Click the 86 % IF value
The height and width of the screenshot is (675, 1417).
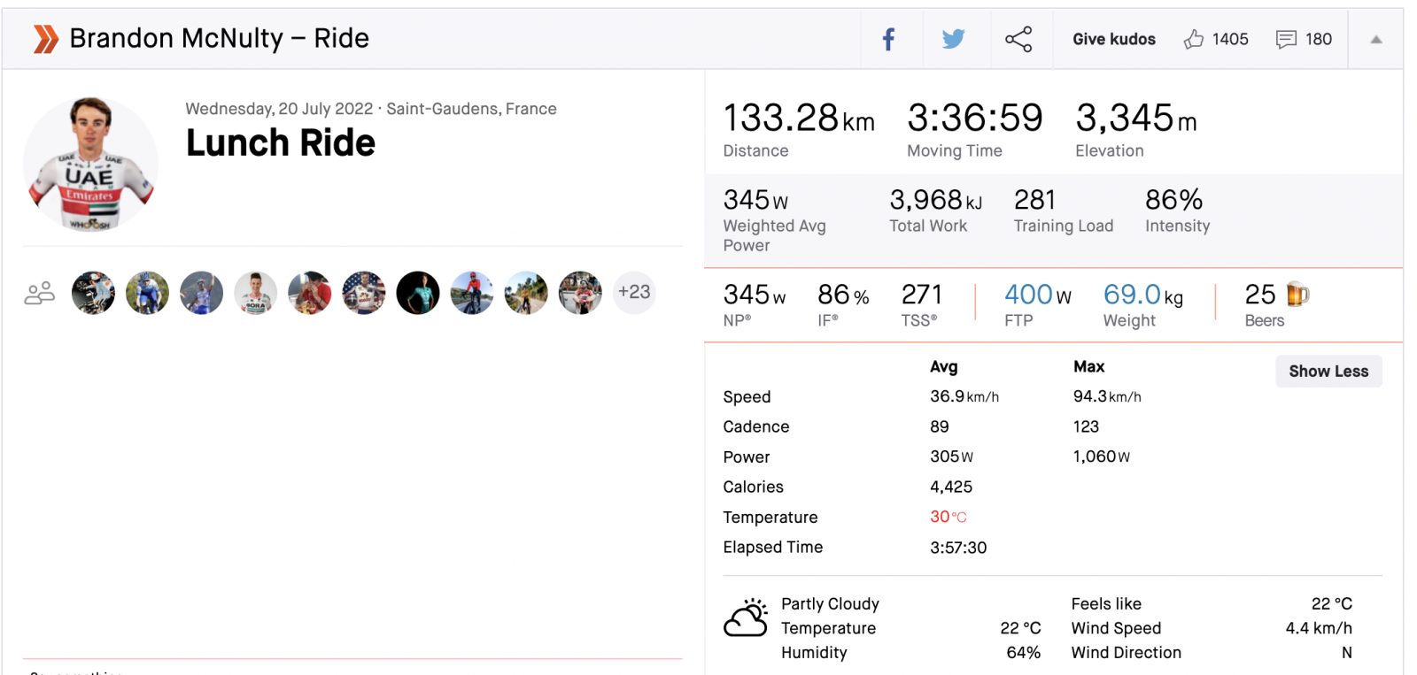pos(843,295)
